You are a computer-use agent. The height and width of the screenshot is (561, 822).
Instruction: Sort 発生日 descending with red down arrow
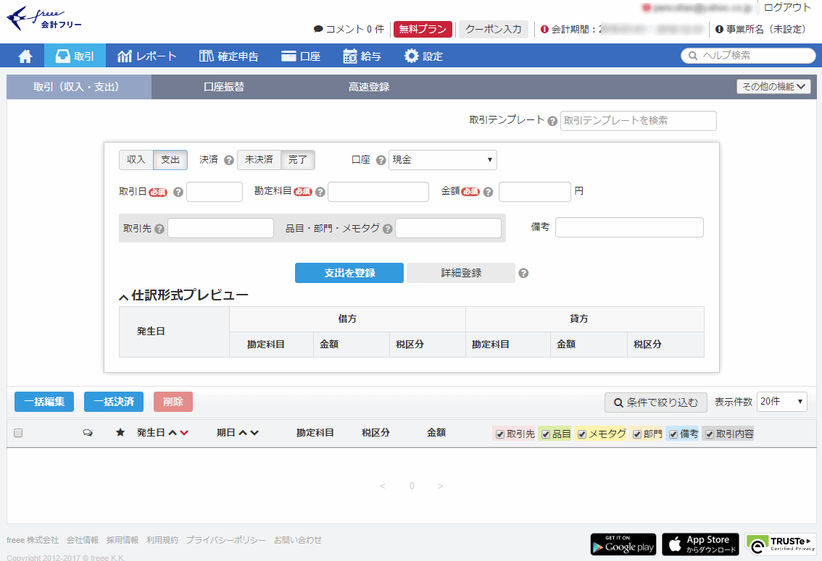[x=184, y=433]
